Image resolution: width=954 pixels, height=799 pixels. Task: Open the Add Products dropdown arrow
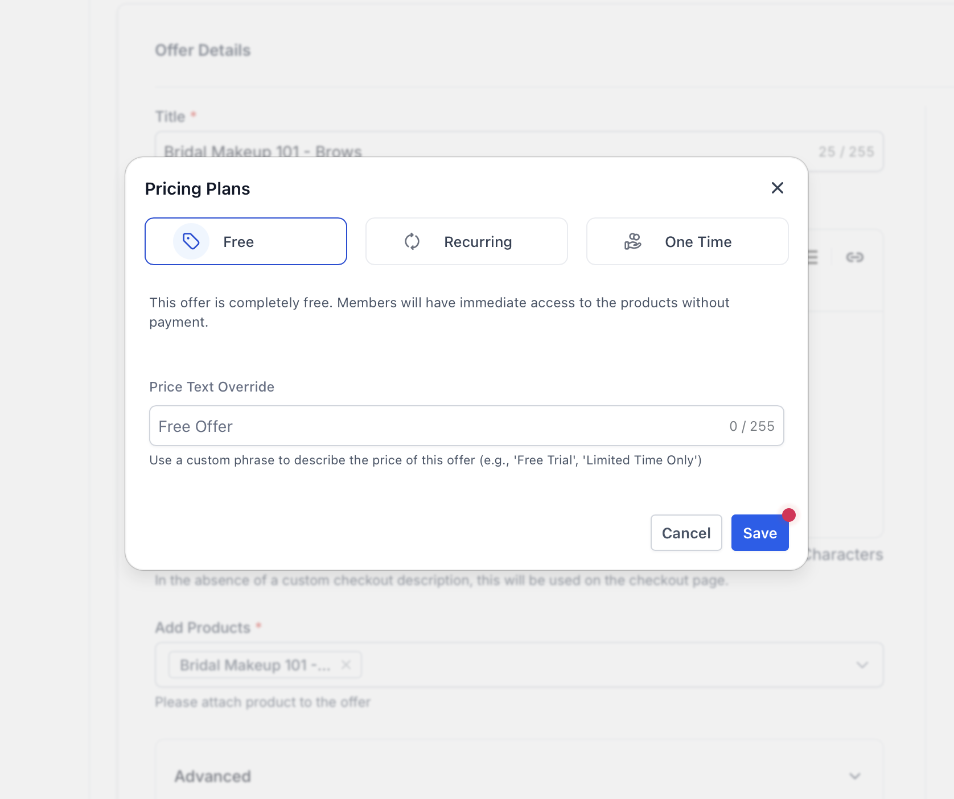[862, 665]
